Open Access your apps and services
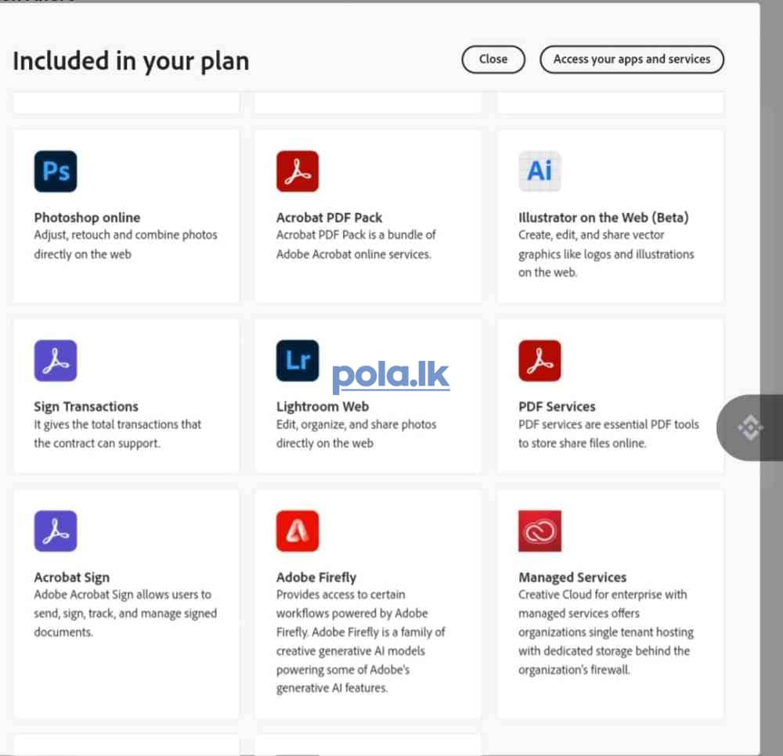Image resolution: width=783 pixels, height=756 pixels. click(632, 59)
